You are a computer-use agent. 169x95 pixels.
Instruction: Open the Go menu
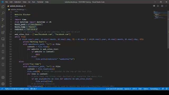point(29,2)
